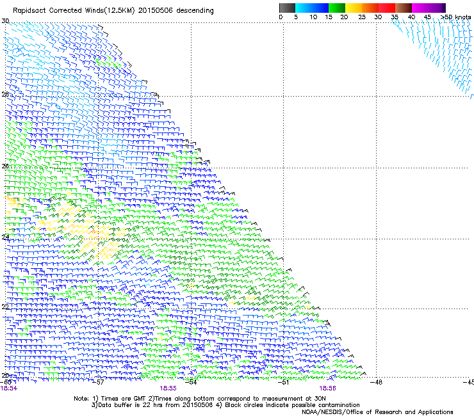This screenshot has width=474, height=416.
Task: Click 'Black circles indicate possible contamination' note
Action: (292, 405)
